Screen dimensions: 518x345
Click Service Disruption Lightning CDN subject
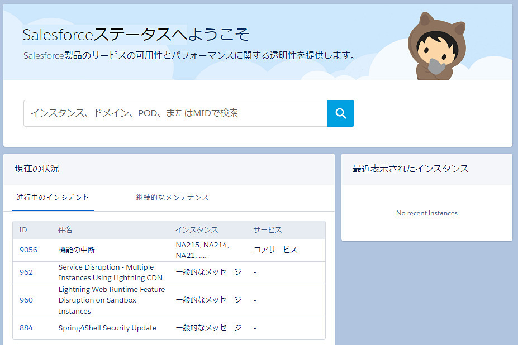point(110,272)
